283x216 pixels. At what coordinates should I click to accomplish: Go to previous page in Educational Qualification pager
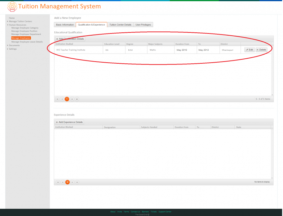point(62,99)
